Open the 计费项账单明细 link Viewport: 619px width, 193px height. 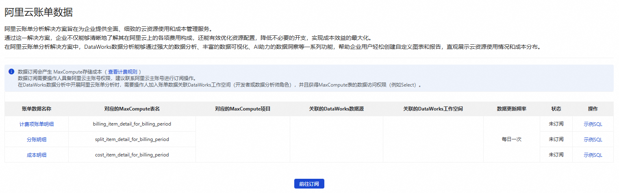pos(37,124)
